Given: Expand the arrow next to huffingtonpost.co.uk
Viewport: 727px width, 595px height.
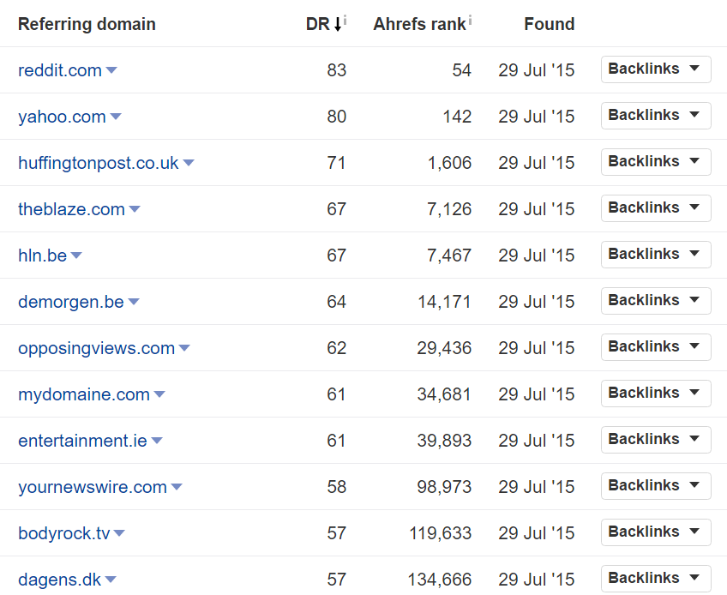Looking at the screenshot, I should tap(189, 163).
